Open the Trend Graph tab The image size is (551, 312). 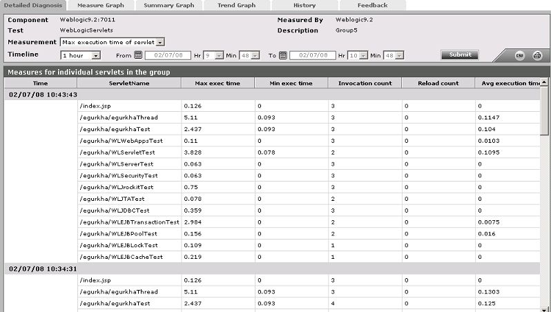(237, 6)
